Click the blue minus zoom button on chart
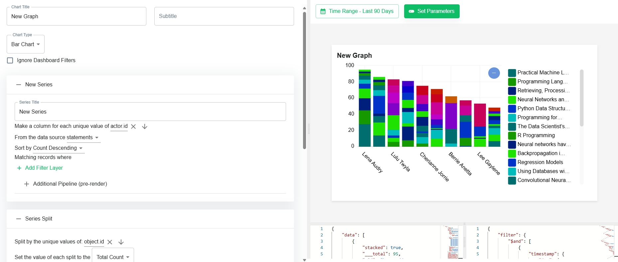 click(x=494, y=73)
